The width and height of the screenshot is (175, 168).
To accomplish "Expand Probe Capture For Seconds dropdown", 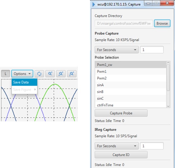I will tap(116, 50).
